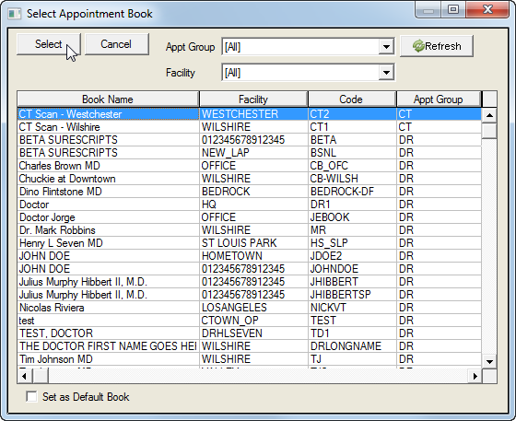Choose the Nicolas Riviera appointment book
Viewport: 516px width, 421px height.
pos(249,308)
